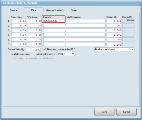142x120 pixels.
Task: Click the Save button
Action: coord(104,112)
